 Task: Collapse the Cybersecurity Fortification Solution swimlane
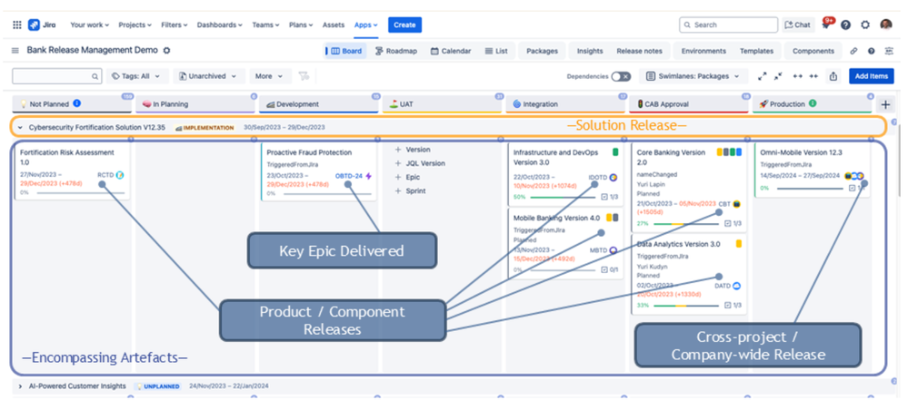pyautogui.click(x=20, y=127)
